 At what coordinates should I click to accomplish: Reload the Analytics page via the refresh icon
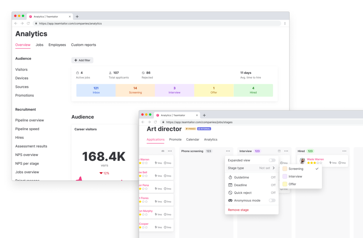click(x=28, y=23)
